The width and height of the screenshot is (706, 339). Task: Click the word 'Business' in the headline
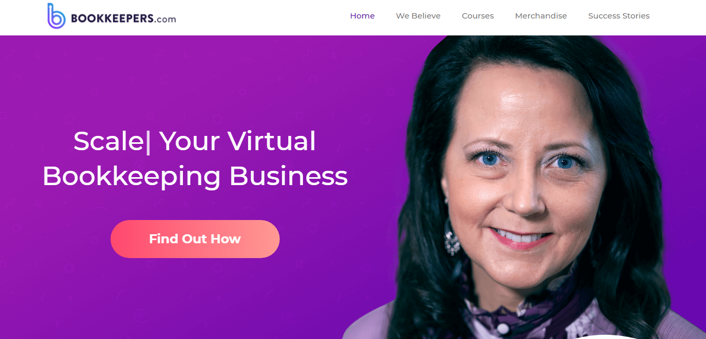pos(288,176)
